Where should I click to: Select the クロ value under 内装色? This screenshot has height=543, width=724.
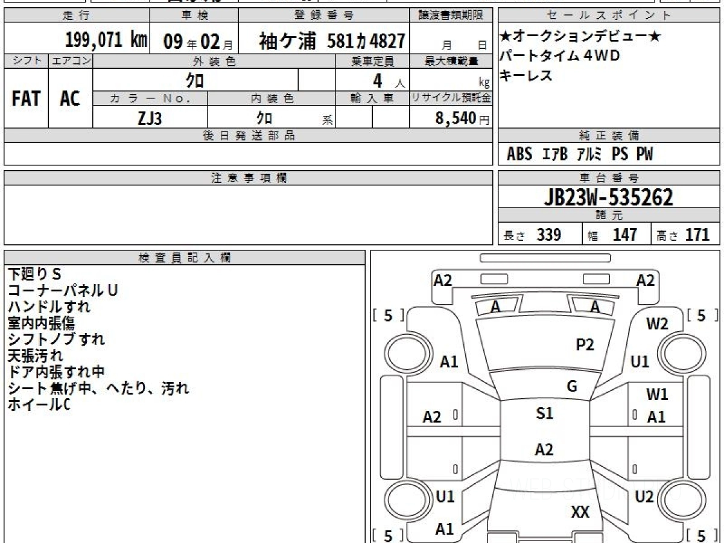pyautogui.click(x=264, y=117)
